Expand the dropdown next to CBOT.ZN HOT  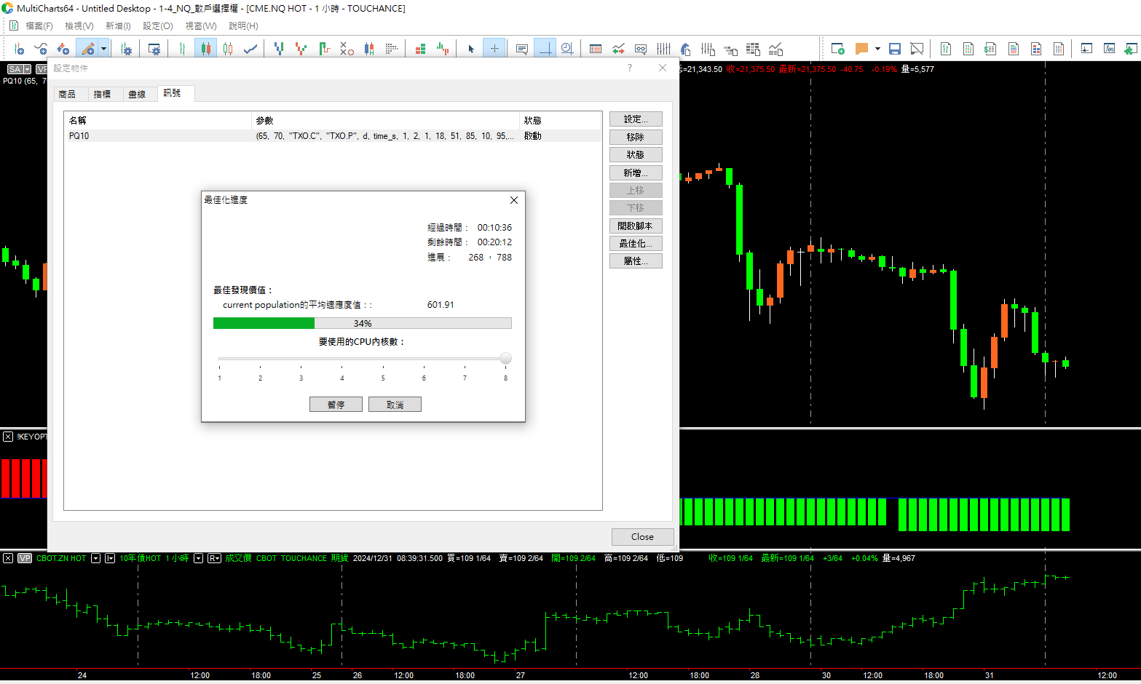95,558
